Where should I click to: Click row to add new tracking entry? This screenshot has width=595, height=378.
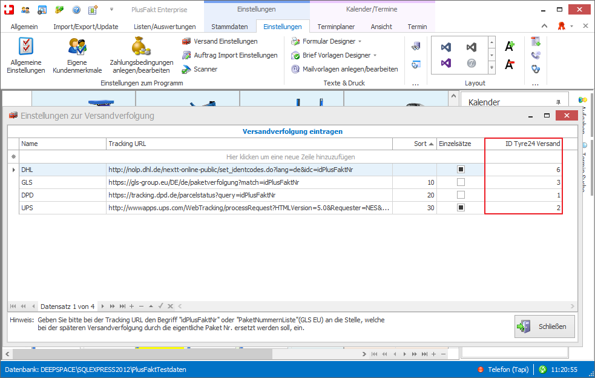pyautogui.click(x=291, y=156)
